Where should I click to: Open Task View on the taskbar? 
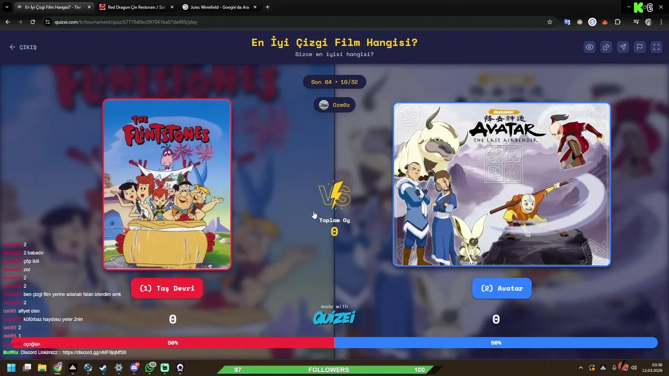click(27, 368)
